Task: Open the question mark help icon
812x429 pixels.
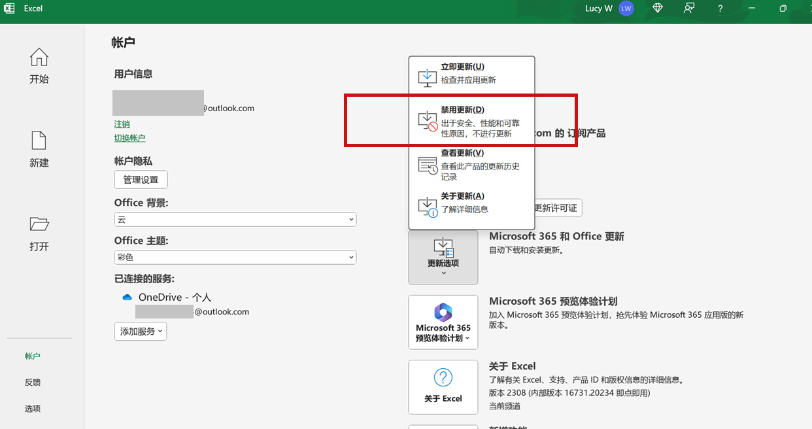Action: coord(720,9)
